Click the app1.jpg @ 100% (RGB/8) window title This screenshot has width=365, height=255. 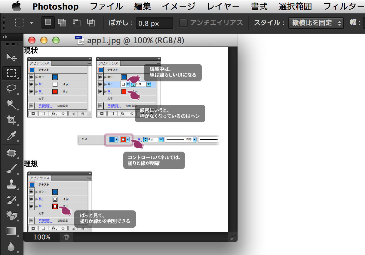136,40
